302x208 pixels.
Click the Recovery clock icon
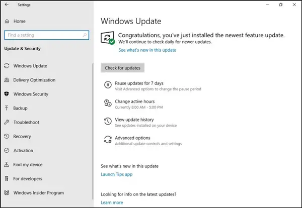click(x=7, y=136)
